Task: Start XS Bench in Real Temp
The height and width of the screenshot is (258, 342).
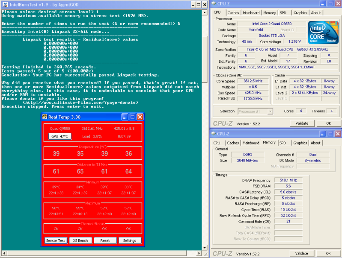Action: (80, 240)
